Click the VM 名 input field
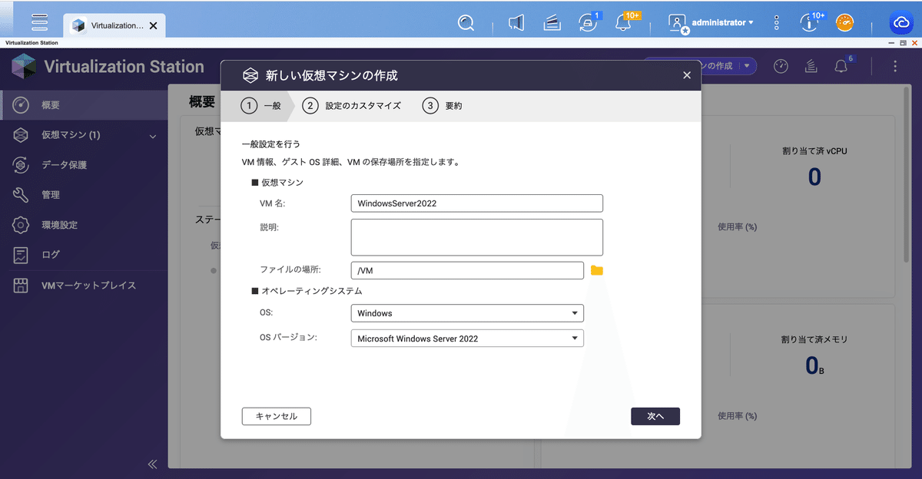This screenshot has height=479, width=922. coord(476,203)
